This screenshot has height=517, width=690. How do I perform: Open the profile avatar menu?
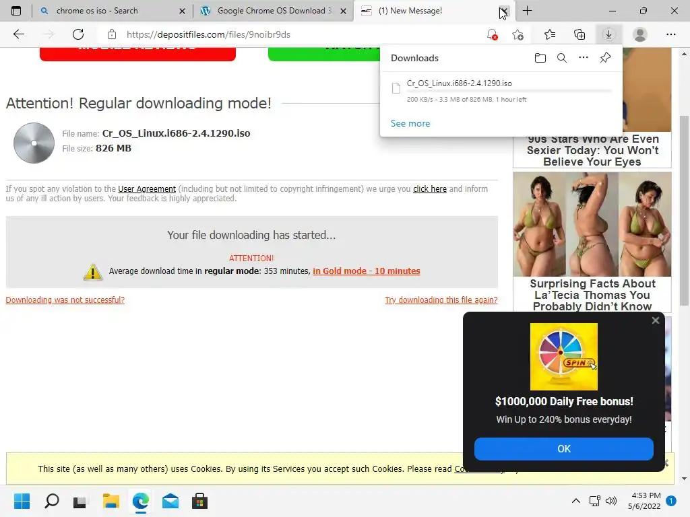pyautogui.click(x=639, y=34)
